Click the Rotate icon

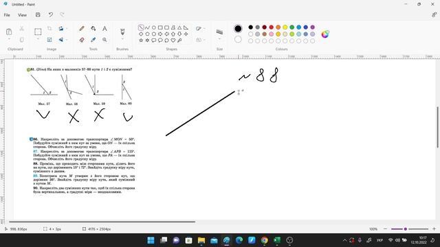click(61, 29)
